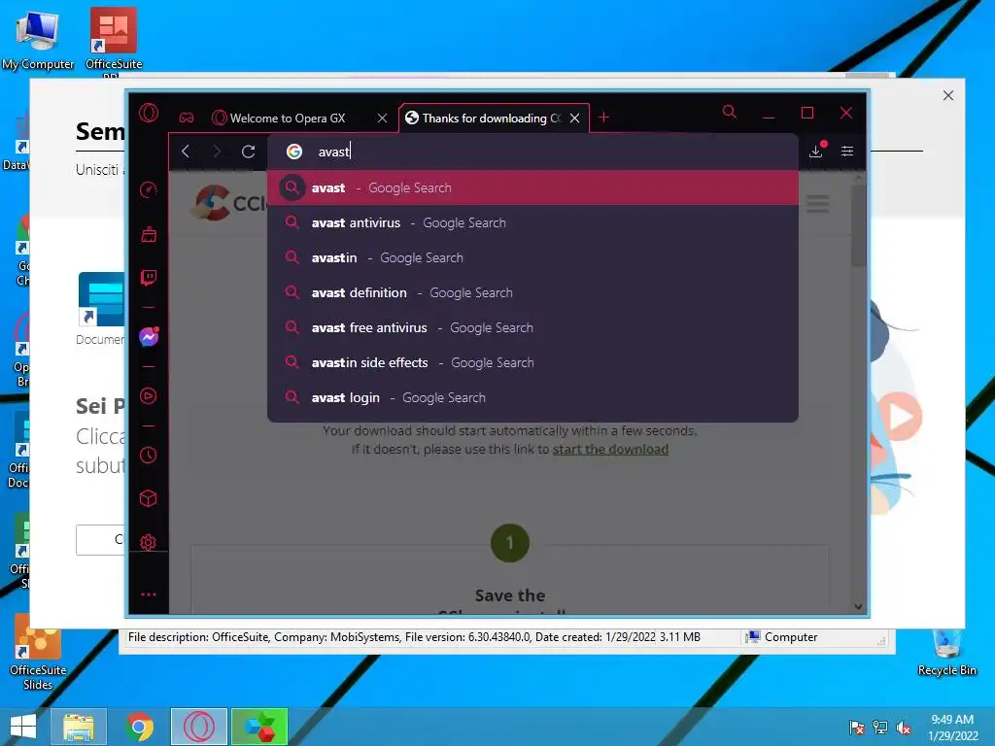Click the scrollbar down arrow in Opera
This screenshot has width=995, height=746.
click(x=859, y=606)
